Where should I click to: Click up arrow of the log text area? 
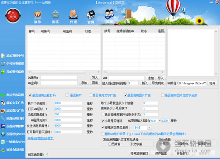click(216, 32)
